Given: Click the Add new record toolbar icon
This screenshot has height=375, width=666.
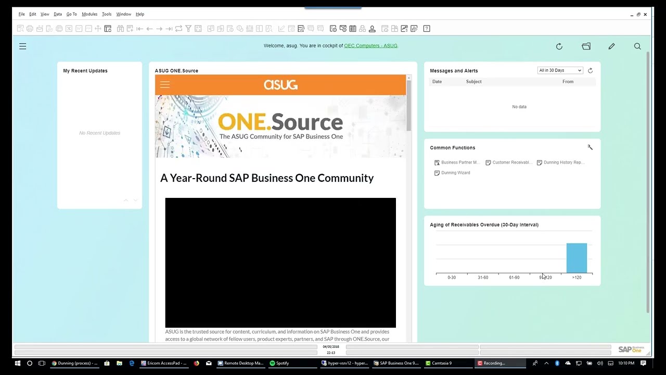Looking at the screenshot, I should tap(130, 29).
